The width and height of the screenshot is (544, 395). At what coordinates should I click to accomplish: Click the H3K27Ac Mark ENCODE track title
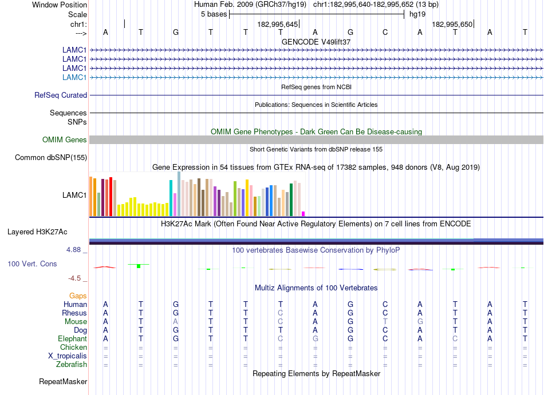[x=316, y=224]
